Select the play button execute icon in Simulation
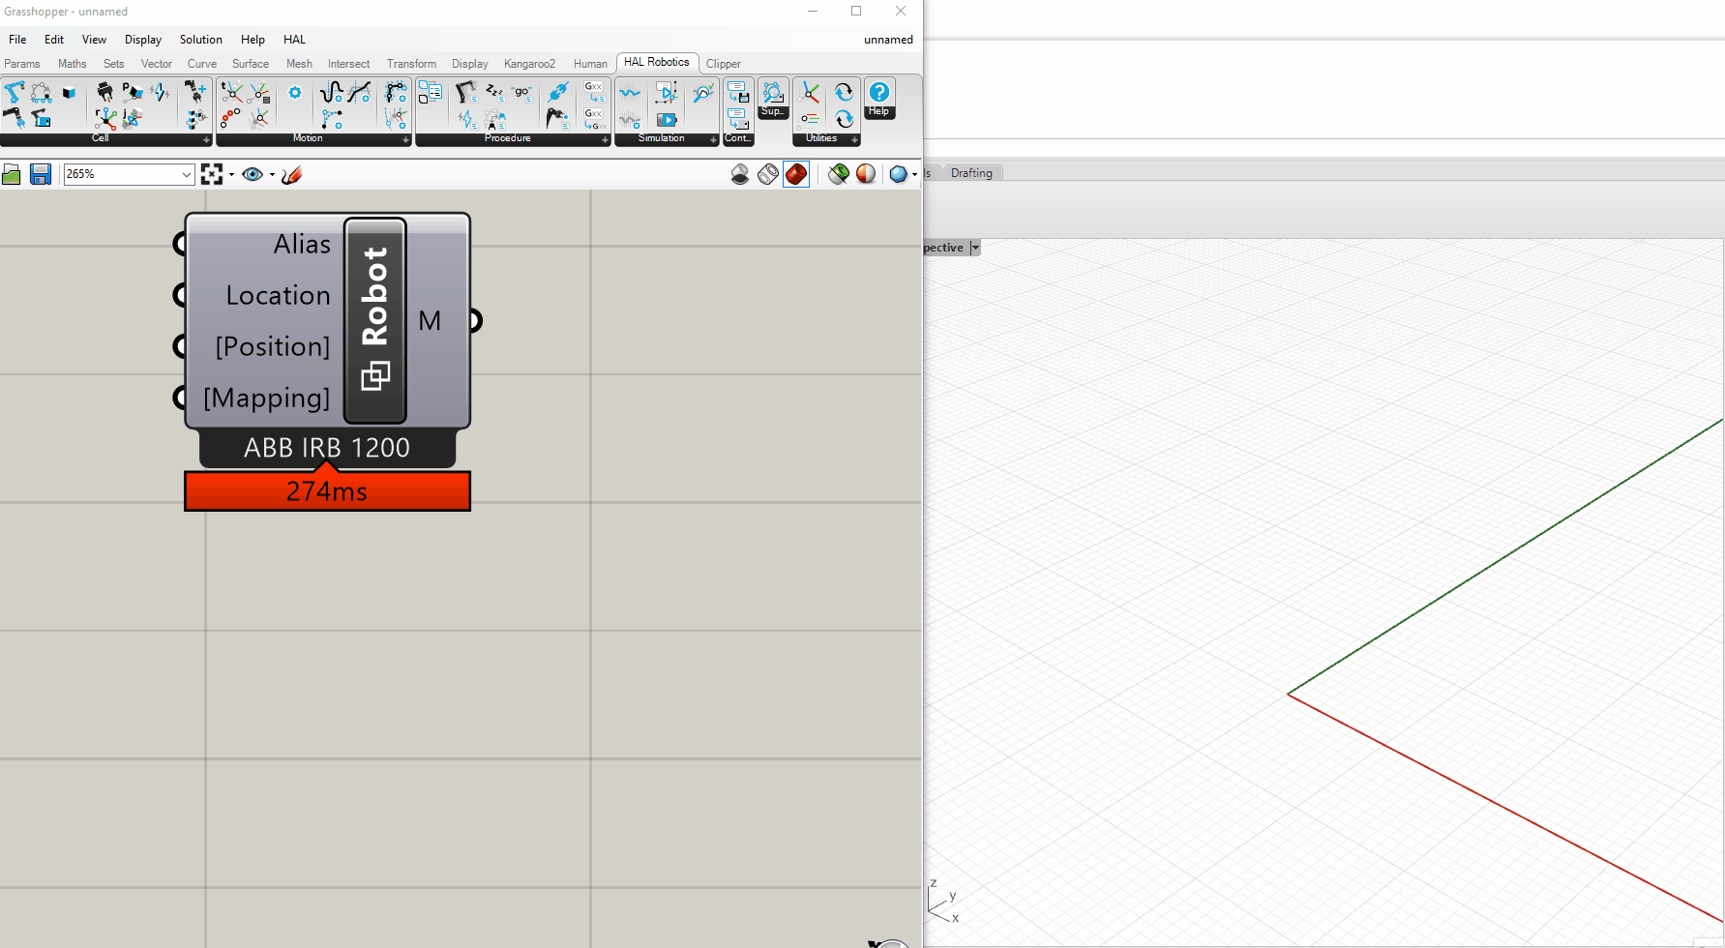 667,119
